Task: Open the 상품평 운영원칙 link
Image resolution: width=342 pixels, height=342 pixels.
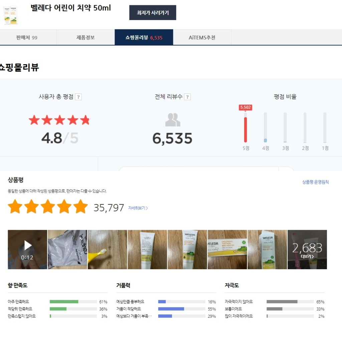Action: pos(315,182)
